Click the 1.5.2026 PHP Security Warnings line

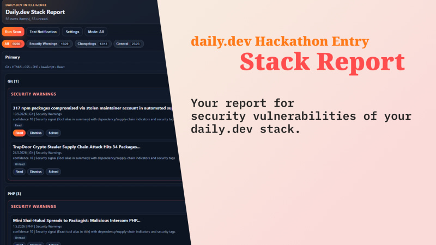(37, 226)
